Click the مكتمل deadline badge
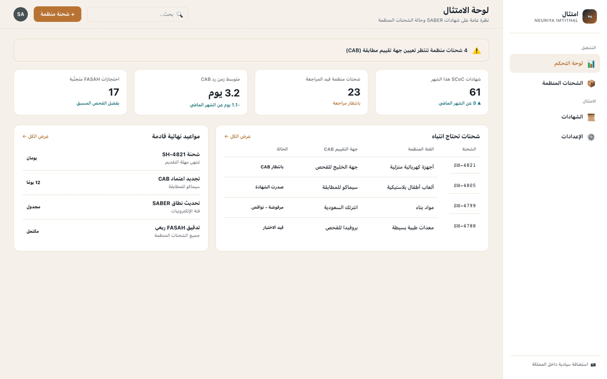The image size is (607, 379). click(x=33, y=231)
